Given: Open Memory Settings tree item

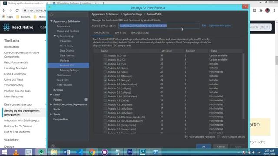Looking at the screenshot, I should point(69,70).
